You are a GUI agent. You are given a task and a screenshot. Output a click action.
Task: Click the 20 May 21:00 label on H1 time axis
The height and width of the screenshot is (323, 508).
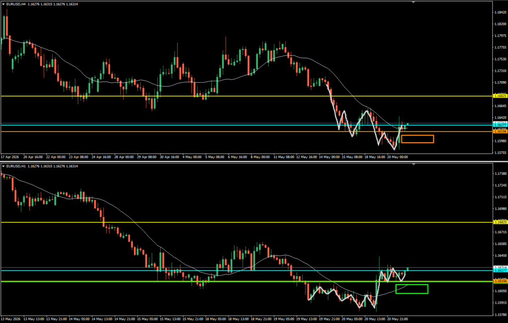(398, 319)
